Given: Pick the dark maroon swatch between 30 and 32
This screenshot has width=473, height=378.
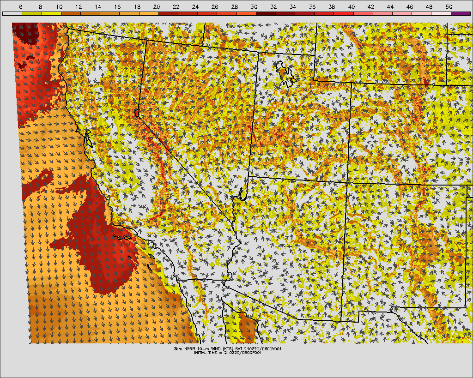Looking at the screenshot, I should point(266,13).
